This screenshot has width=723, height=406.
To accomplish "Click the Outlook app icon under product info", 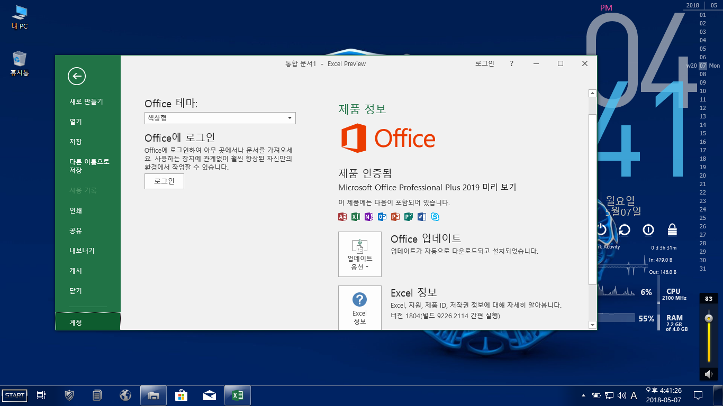I will click(x=382, y=217).
